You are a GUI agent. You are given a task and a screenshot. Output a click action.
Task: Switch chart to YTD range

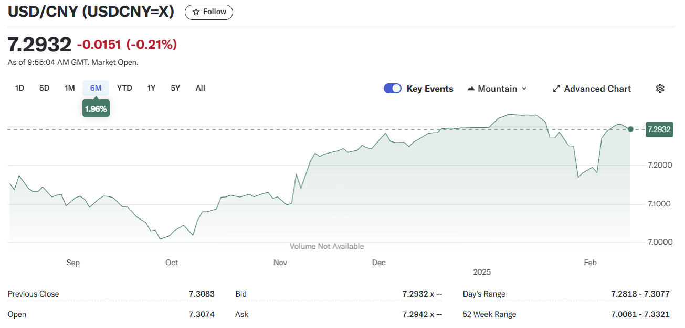pyautogui.click(x=124, y=88)
